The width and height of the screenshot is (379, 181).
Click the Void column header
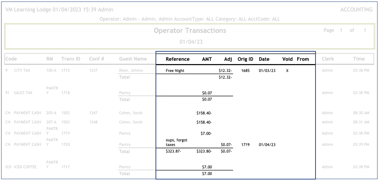point(287,59)
